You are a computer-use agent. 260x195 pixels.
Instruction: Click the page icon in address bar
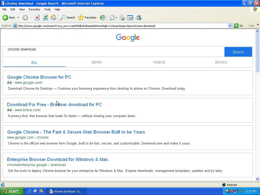[15, 26]
